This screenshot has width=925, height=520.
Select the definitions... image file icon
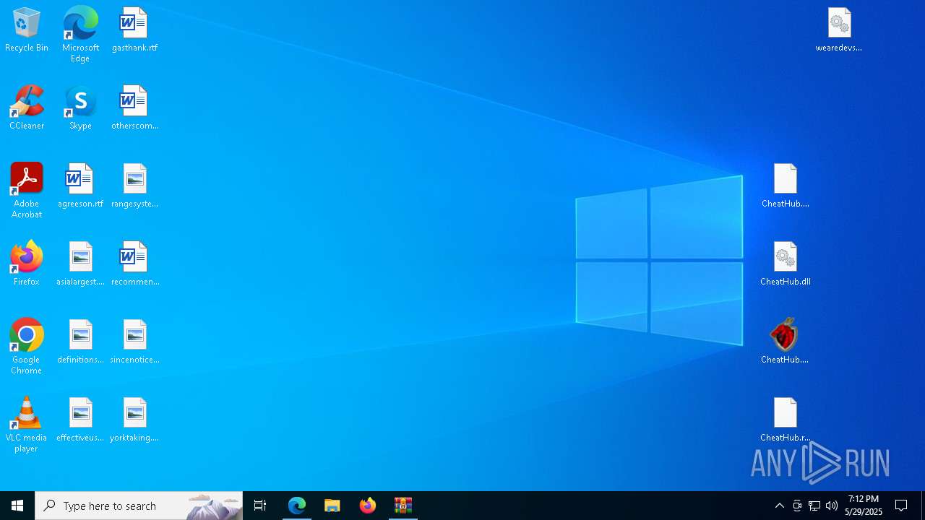pyautogui.click(x=80, y=342)
